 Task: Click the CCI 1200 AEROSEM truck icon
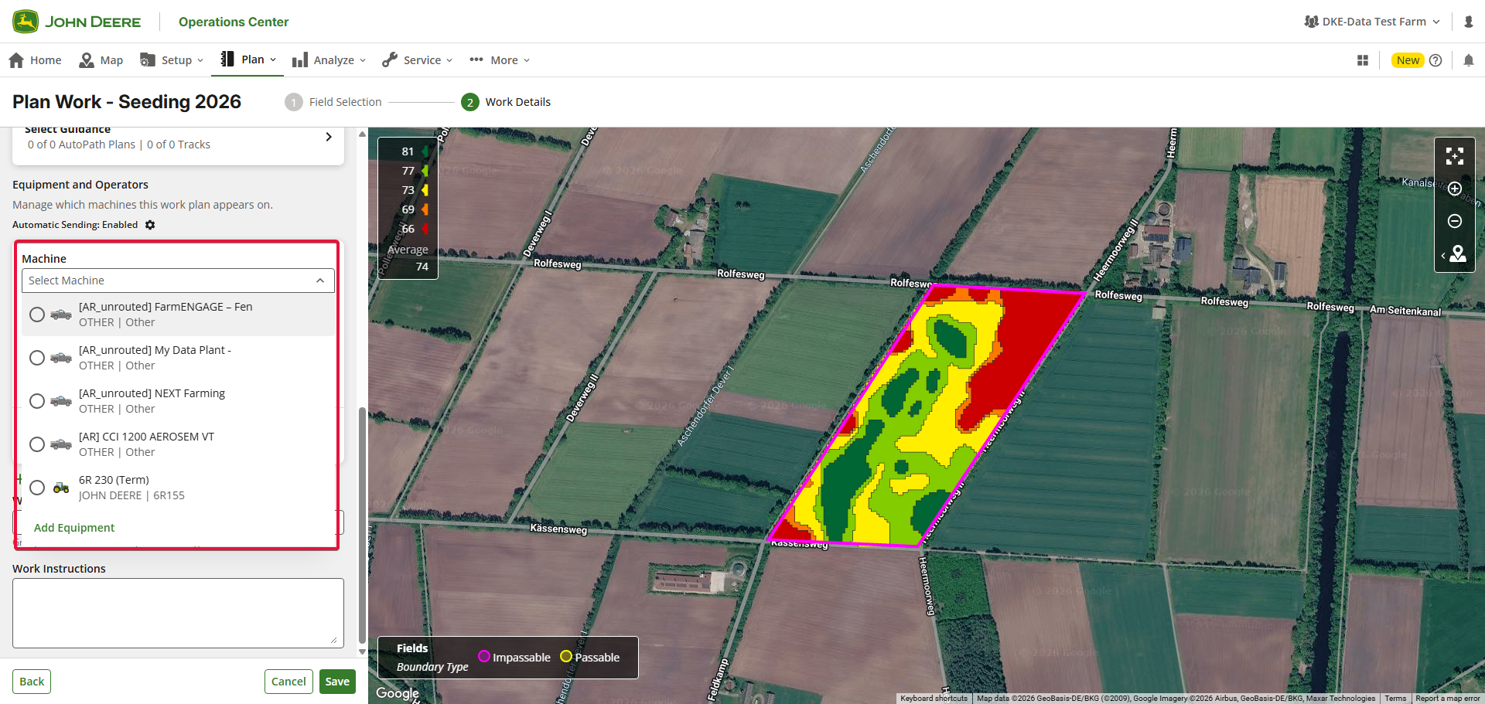pos(61,444)
